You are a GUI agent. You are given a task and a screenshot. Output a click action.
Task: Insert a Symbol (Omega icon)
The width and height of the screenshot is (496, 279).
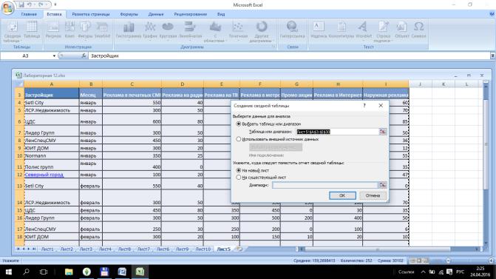pyautogui.click(x=418, y=30)
